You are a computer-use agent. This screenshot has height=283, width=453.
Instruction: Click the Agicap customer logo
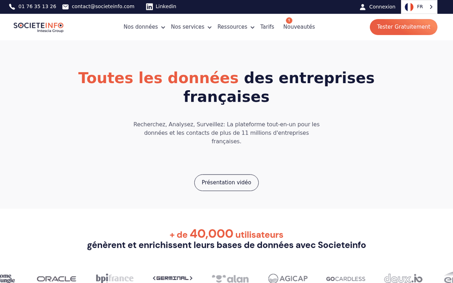[288, 279]
